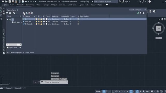
Task: Click Save As icon in quick access
Action: click(x=13, y=2)
